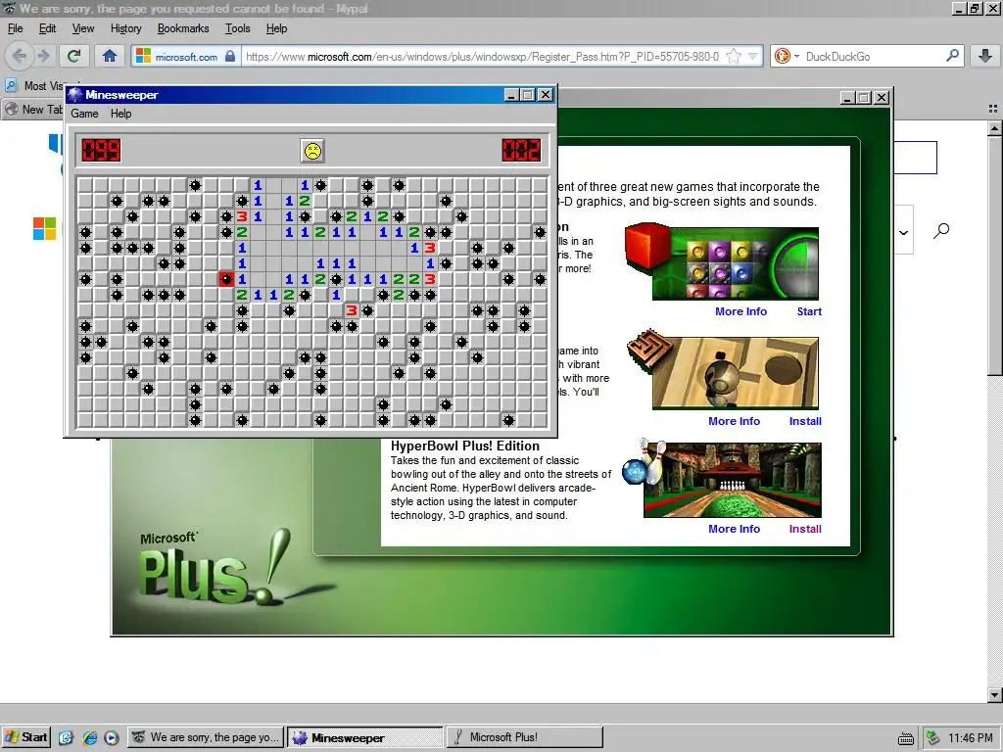
Task: Click the Minesweeper title bar icon
Action: pos(75,95)
